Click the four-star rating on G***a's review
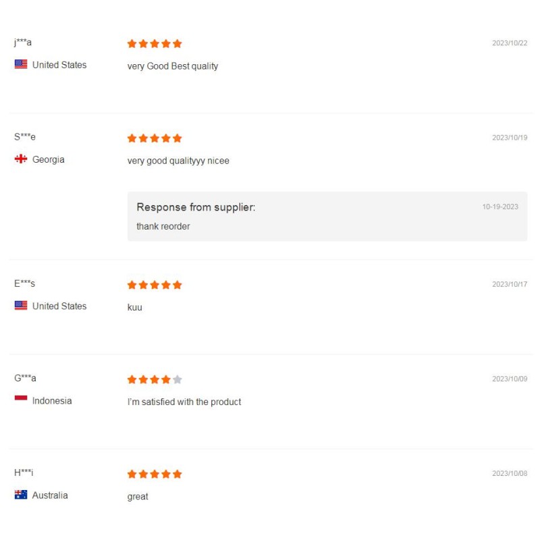Screen dimensions: 540x540 click(x=155, y=379)
